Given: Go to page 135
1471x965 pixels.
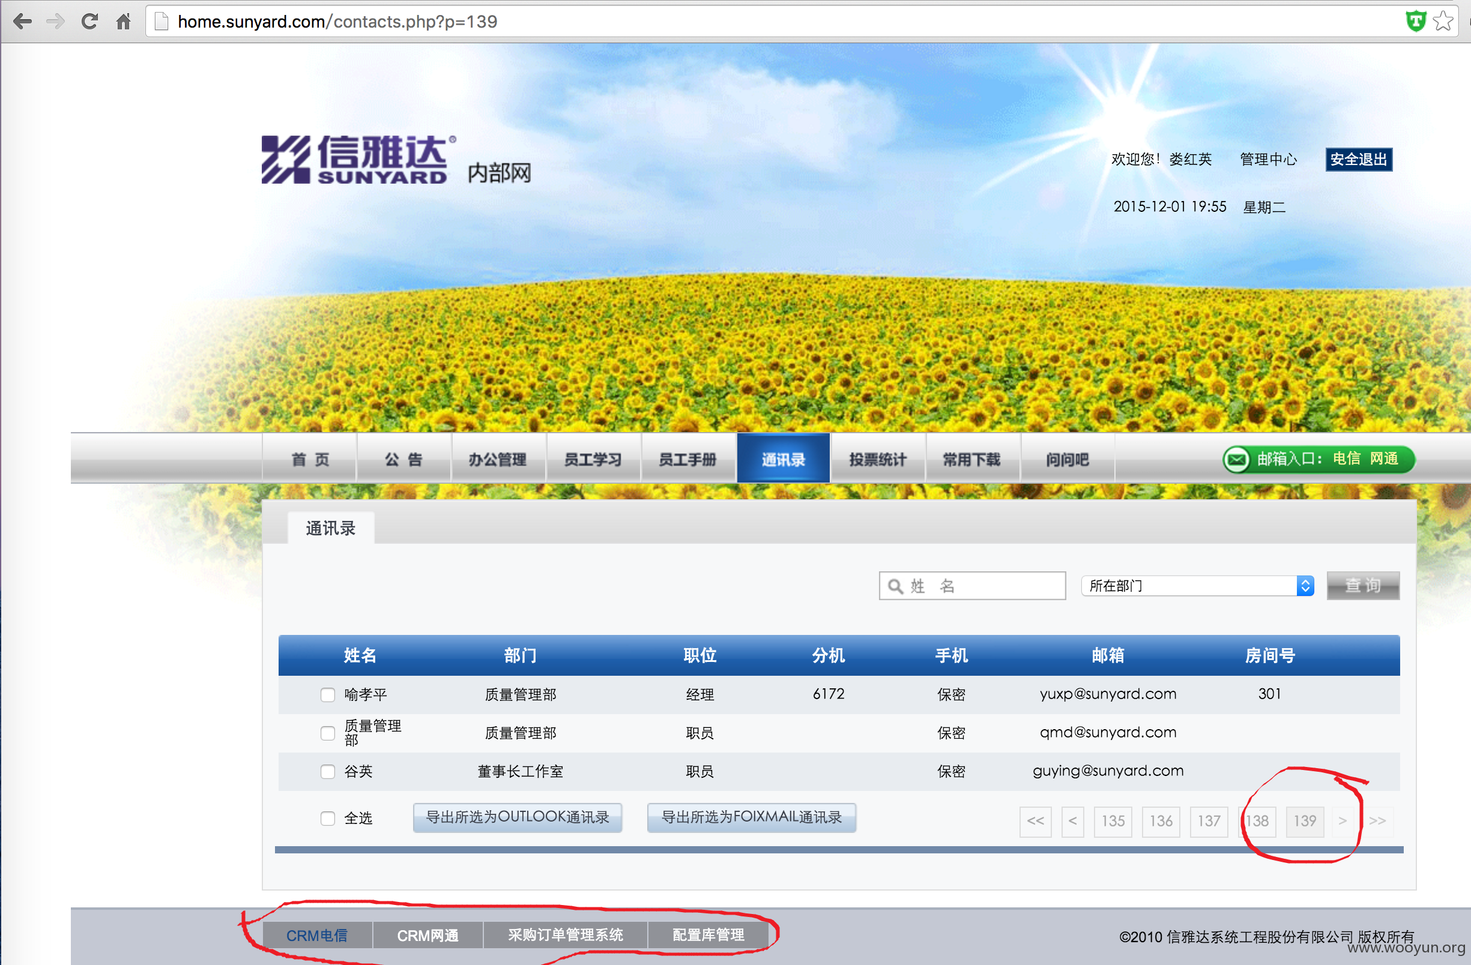Looking at the screenshot, I should pyautogui.click(x=1113, y=821).
